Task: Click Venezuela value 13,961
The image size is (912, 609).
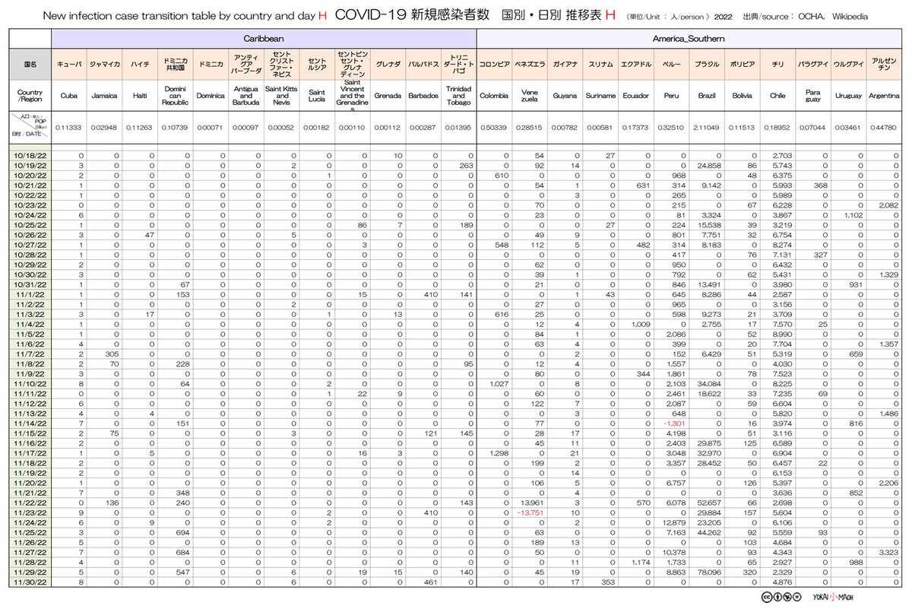Action: [x=532, y=503]
